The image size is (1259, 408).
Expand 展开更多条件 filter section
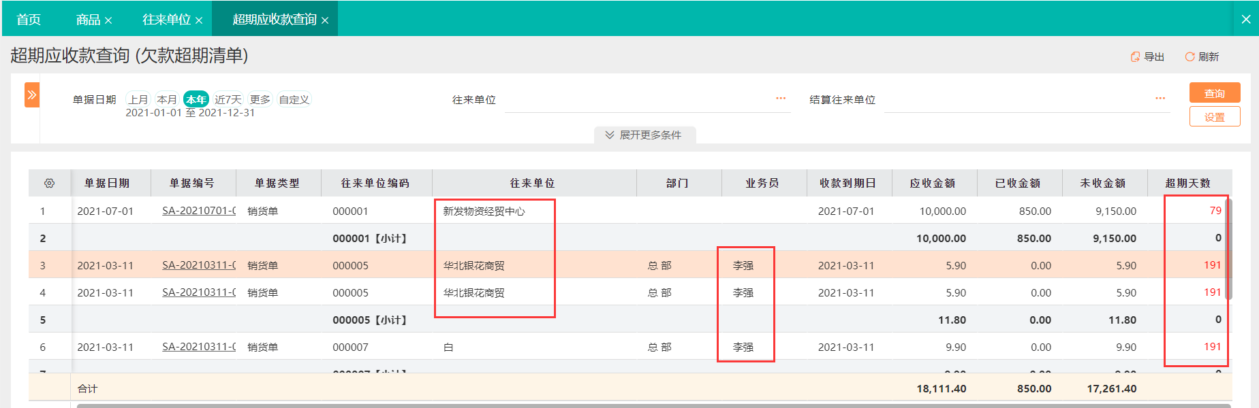coord(644,135)
